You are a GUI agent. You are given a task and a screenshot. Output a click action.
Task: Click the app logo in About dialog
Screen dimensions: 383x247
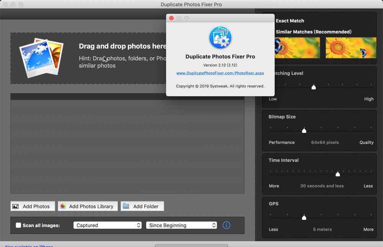[x=220, y=37]
